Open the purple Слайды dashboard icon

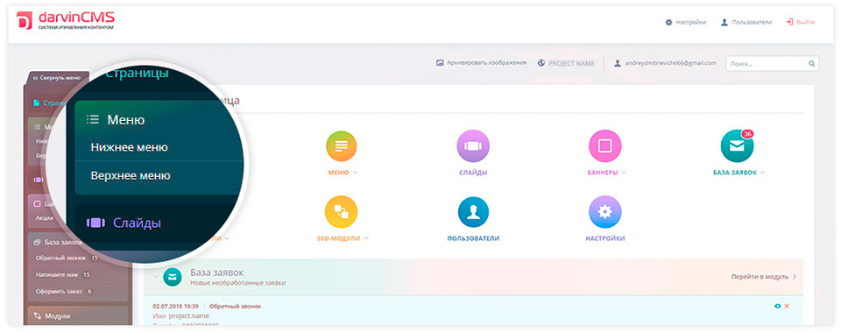coord(472,145)
